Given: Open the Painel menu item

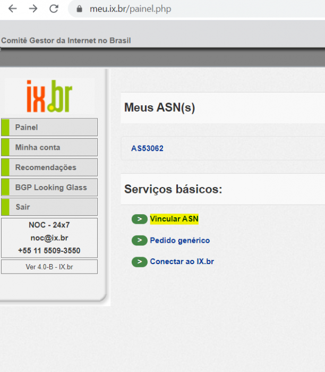Looking at the screenshot, I should point(49,127).
